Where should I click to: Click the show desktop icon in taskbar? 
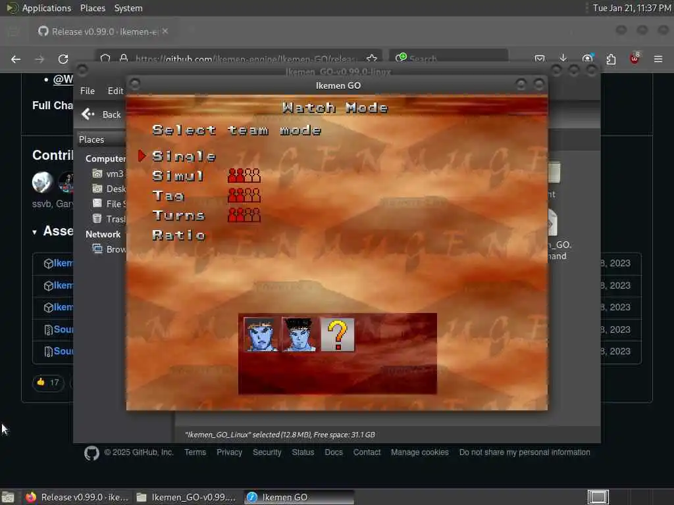8,497
